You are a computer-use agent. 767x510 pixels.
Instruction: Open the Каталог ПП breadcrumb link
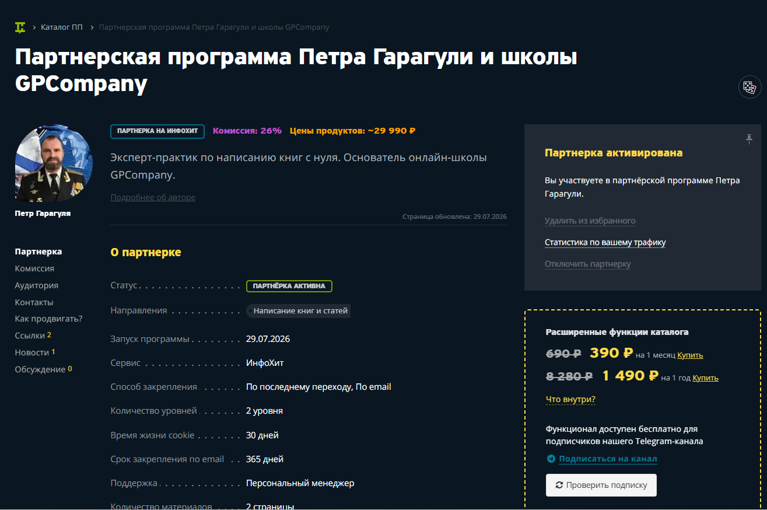click(62, 27)
